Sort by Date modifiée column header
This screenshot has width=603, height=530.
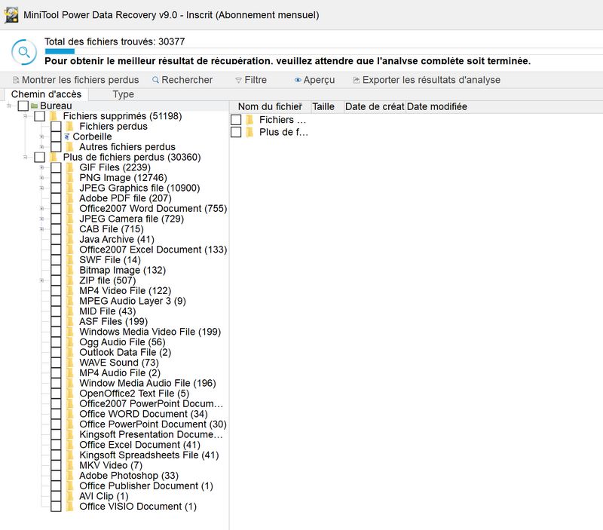pos(437,106)
